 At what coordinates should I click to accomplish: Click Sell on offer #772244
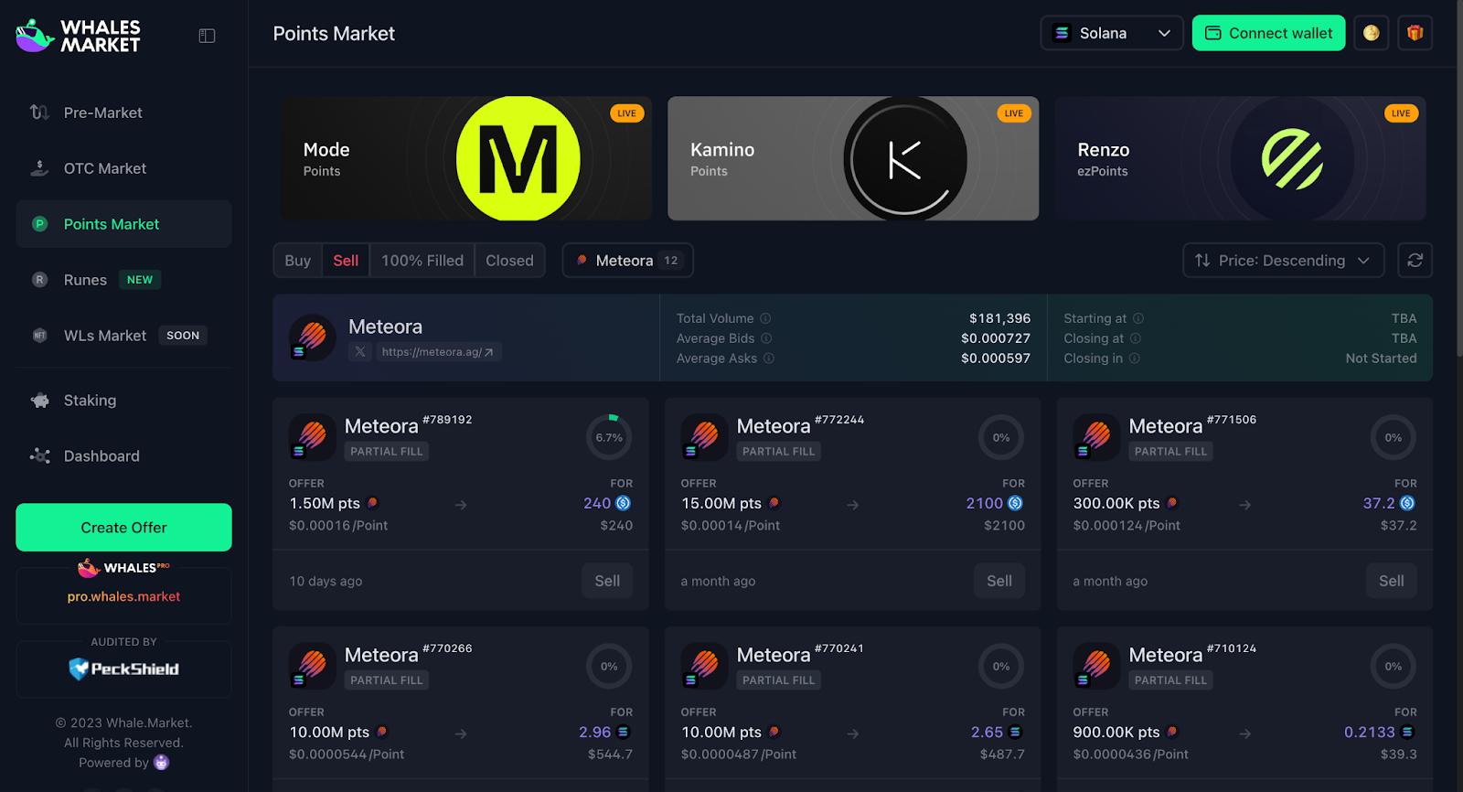(999, 581)
